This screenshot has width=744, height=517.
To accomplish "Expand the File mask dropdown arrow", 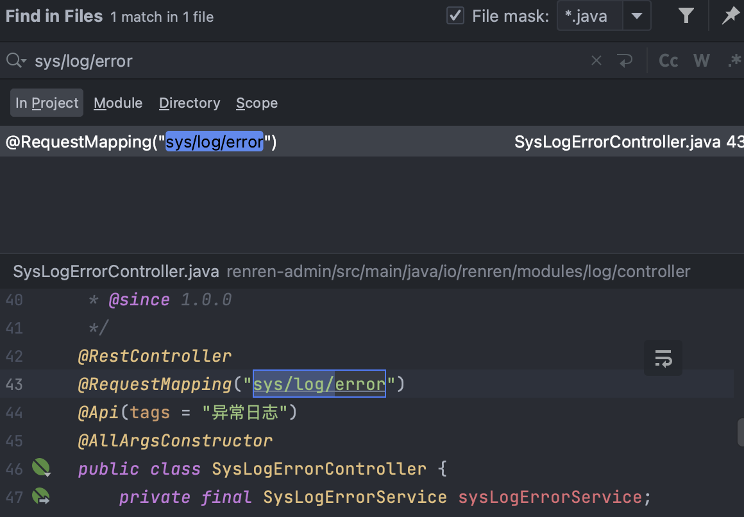I will pyautogui.click(x=637, y=16).
